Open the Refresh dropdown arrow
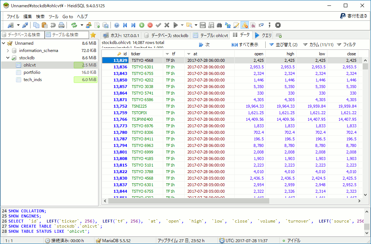371x244 pixels. coord(82,25)
